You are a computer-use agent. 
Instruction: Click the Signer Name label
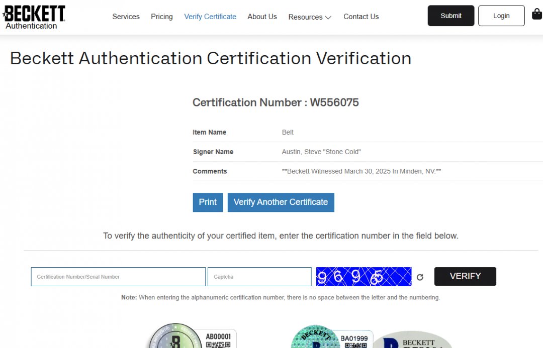click(213, 152)
